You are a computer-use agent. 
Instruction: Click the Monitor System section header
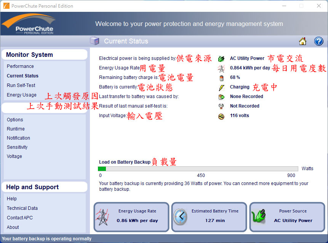point(44,55)
